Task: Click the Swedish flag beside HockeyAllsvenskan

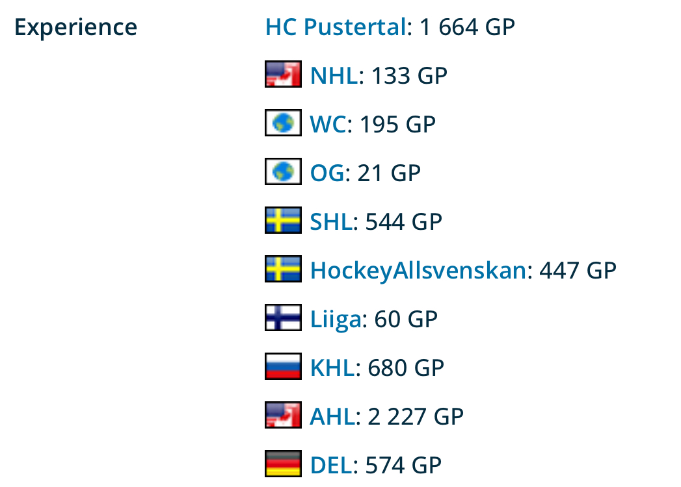Action: tap(283, 269)
